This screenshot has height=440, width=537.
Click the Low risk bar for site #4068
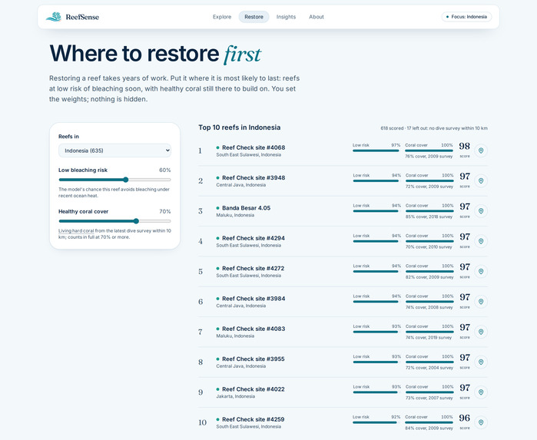click(376, 151)
